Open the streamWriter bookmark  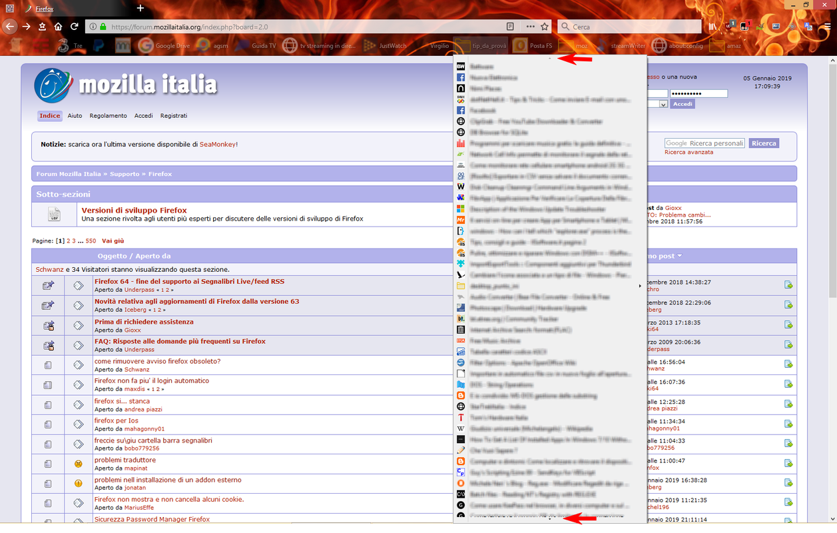621,46
